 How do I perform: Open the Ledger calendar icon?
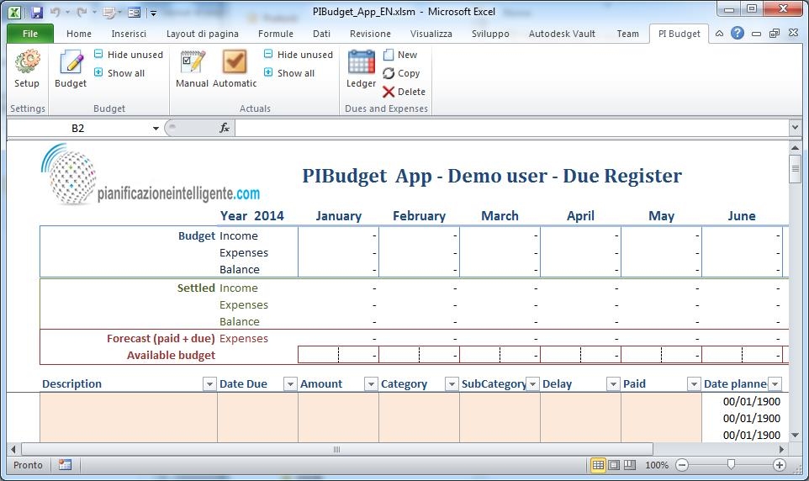(361, 69)
